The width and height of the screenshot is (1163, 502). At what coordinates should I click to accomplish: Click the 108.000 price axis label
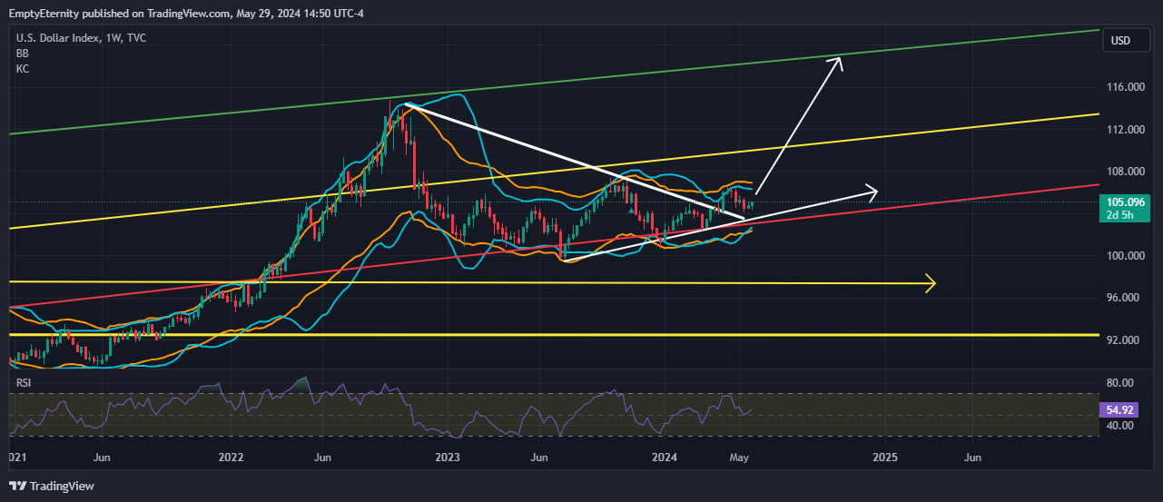pos(1124,172)
